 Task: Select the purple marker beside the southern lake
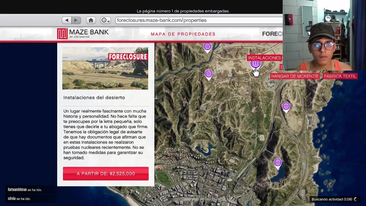pos(278,164)
